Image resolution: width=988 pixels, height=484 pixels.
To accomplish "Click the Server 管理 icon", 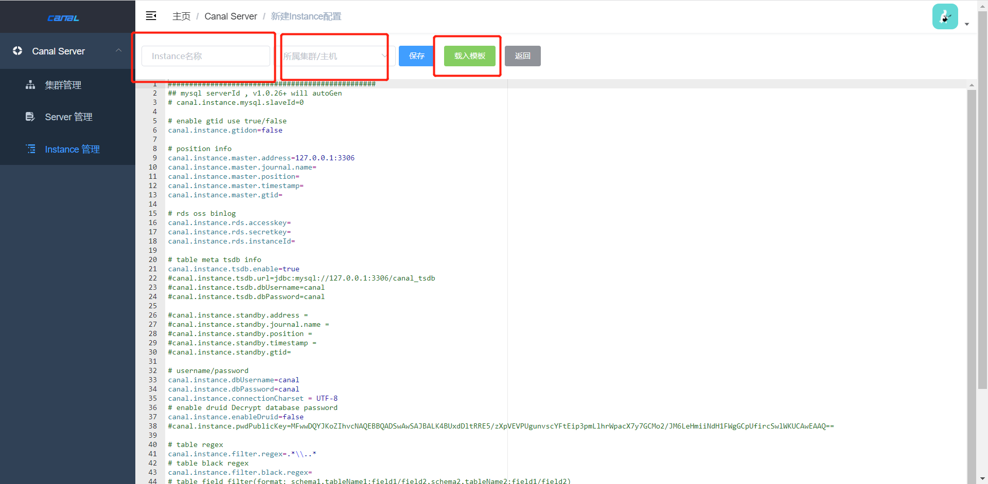I will click(30, 117).
